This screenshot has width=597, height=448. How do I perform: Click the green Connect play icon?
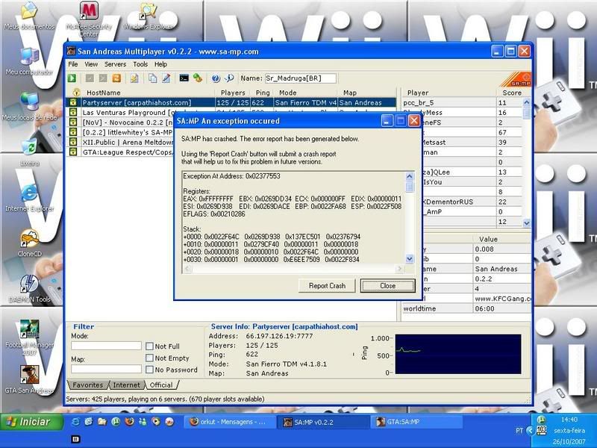coord(72,78)
